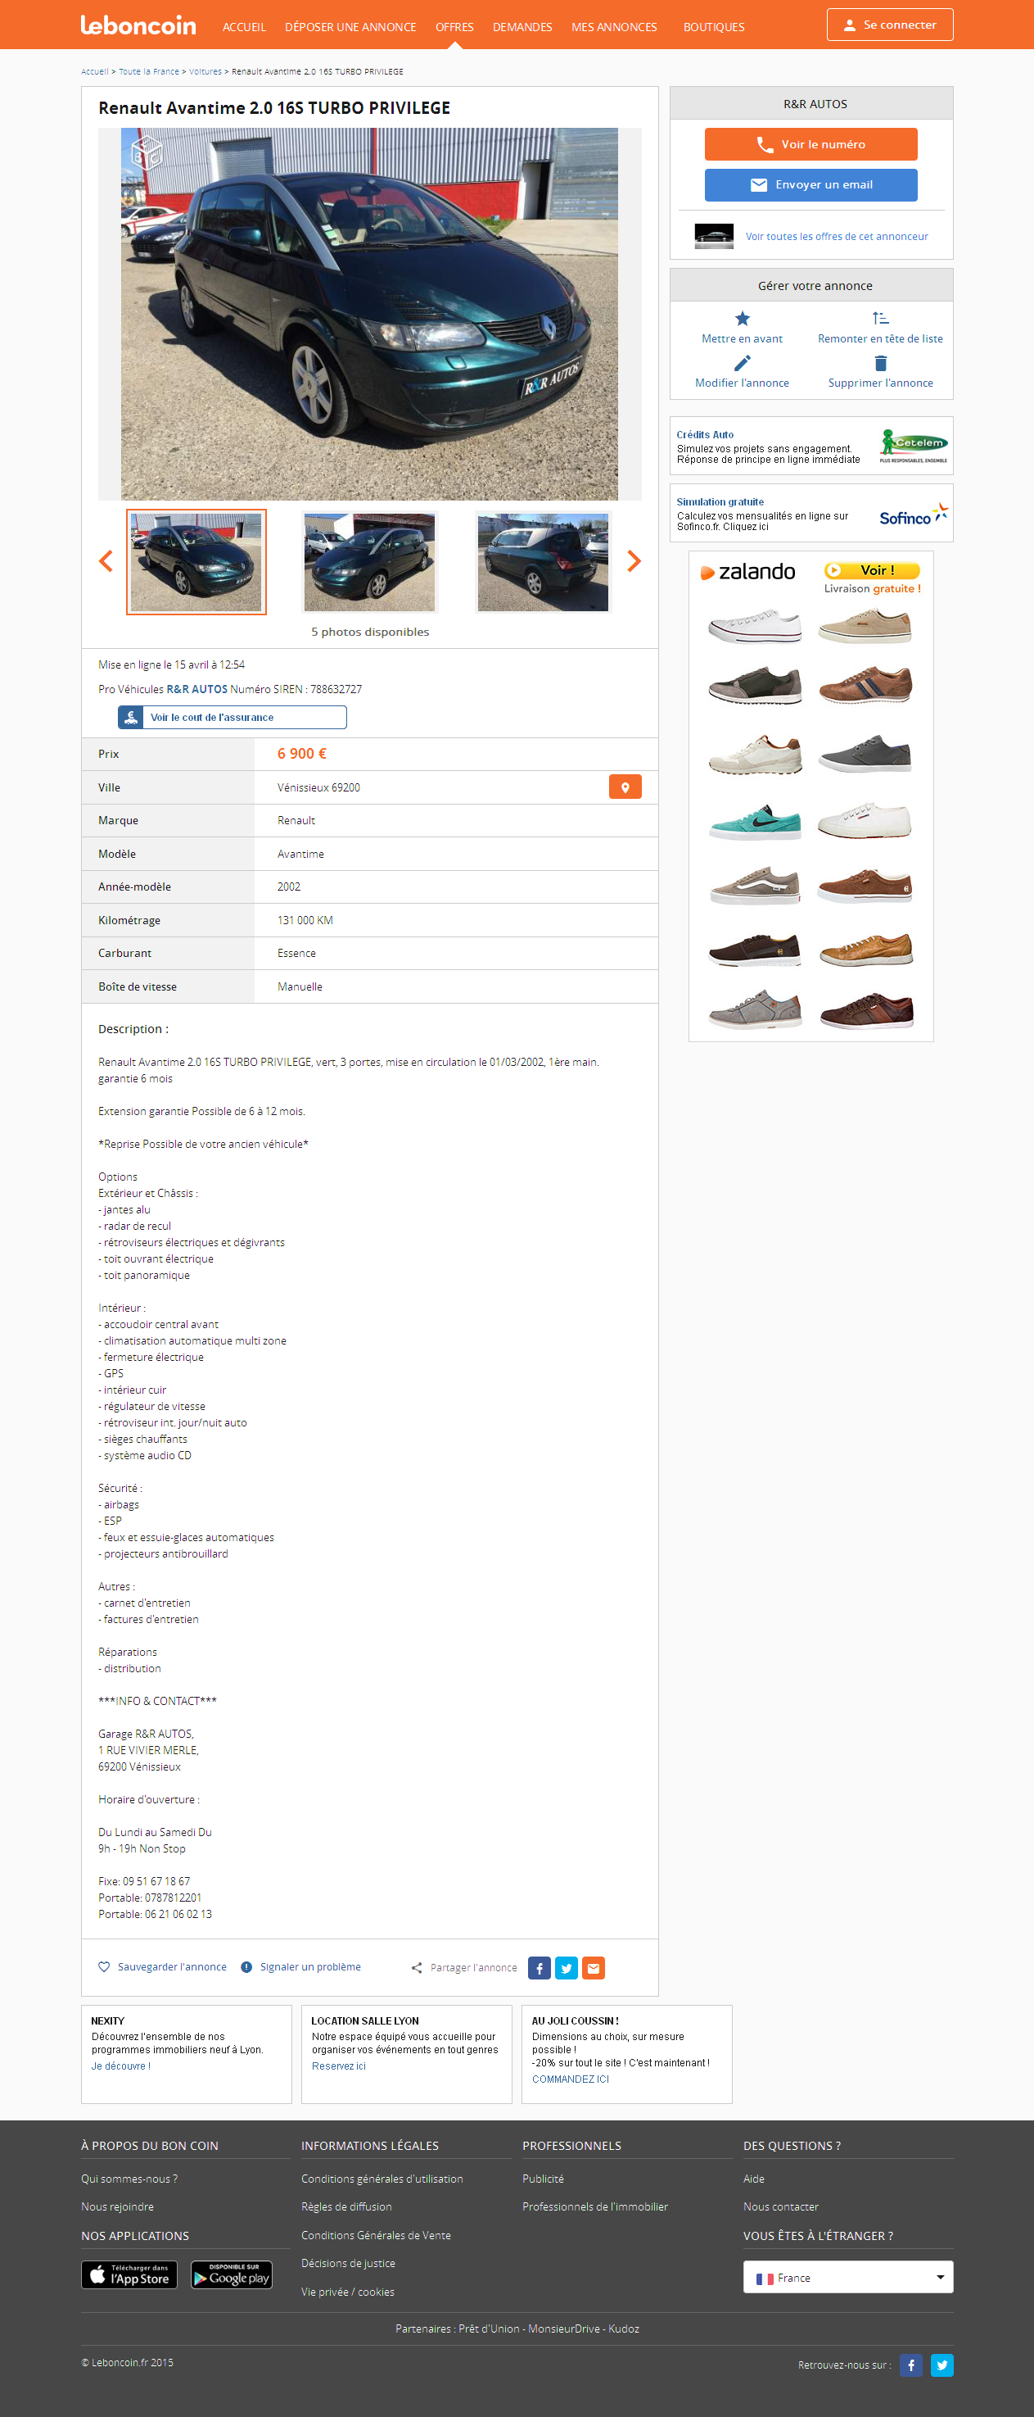This screenshot has height=2417, width=1034.
Task: Show previous photos with left arrow
Action: coord(106,561)
